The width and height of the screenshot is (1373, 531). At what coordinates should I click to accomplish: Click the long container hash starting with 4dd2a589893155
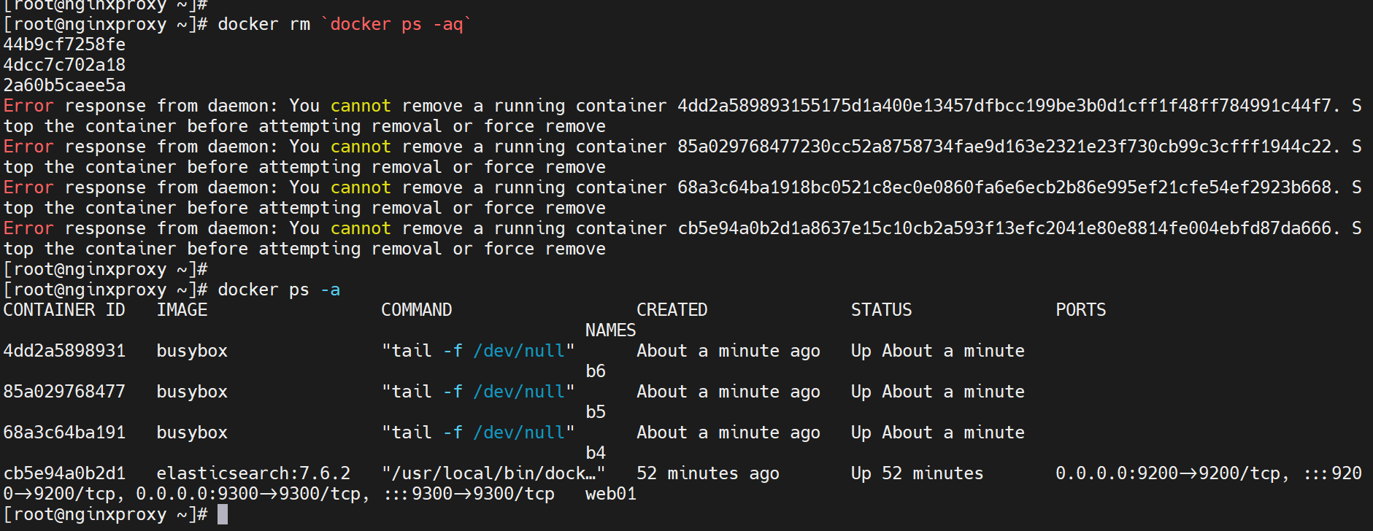[x=1004, y=106]
